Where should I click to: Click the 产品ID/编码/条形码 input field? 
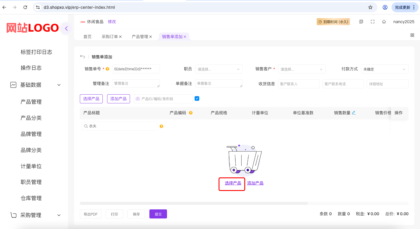[163, 99]
